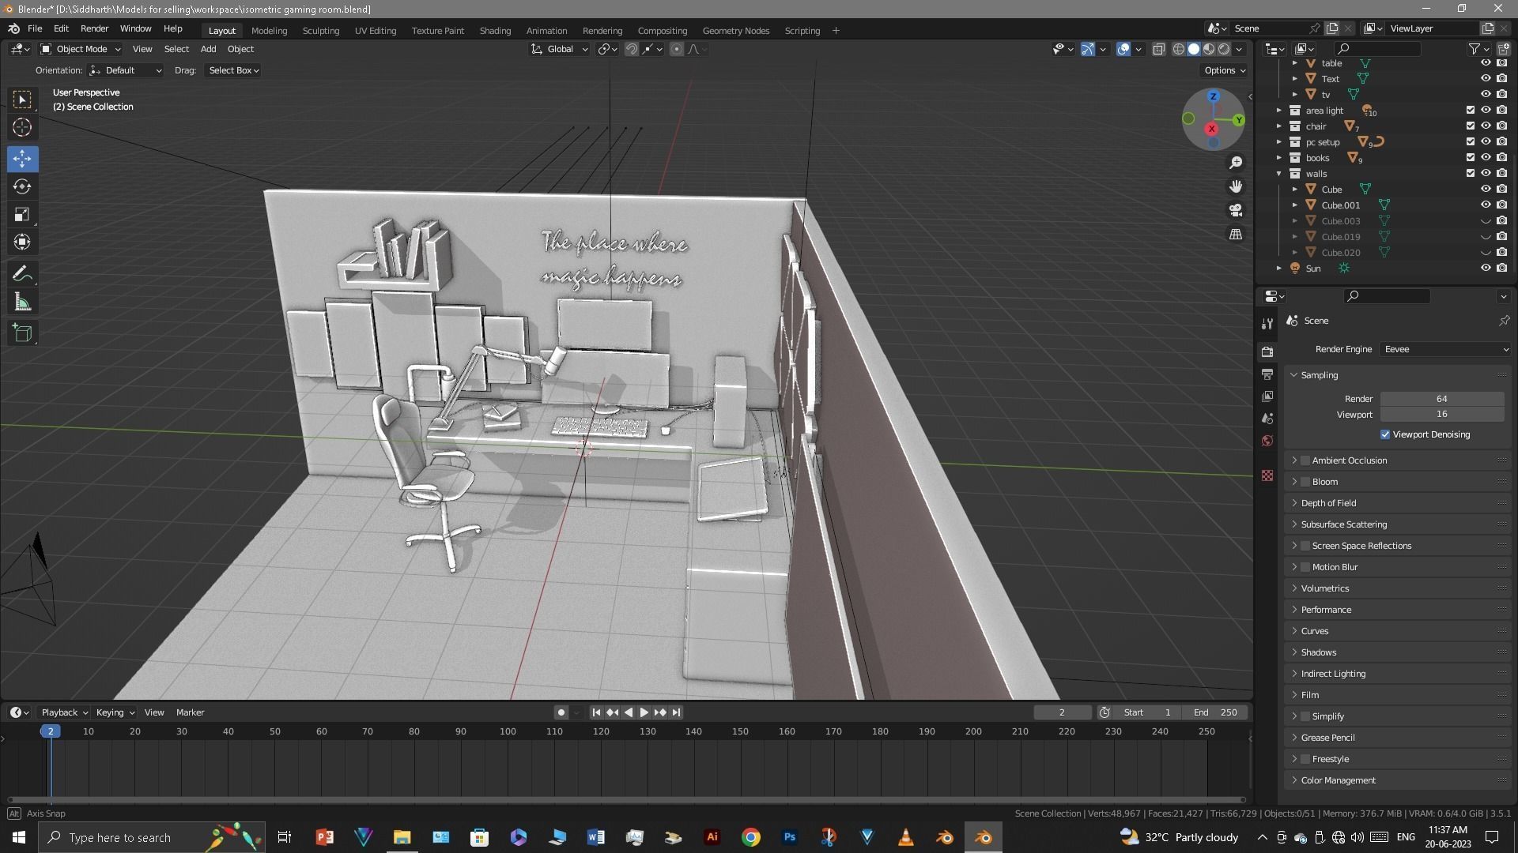This screenshot has width=1518, height=853.
Task: Toggle camera view icon
Action: 1236,210
